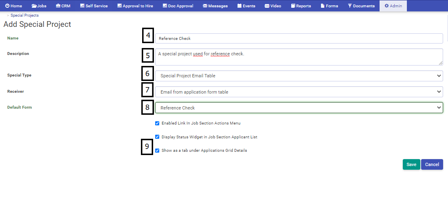The width and height of the screenshot is (448, 199).
Task: Click the Forms page icon
Action: [323, 6]
